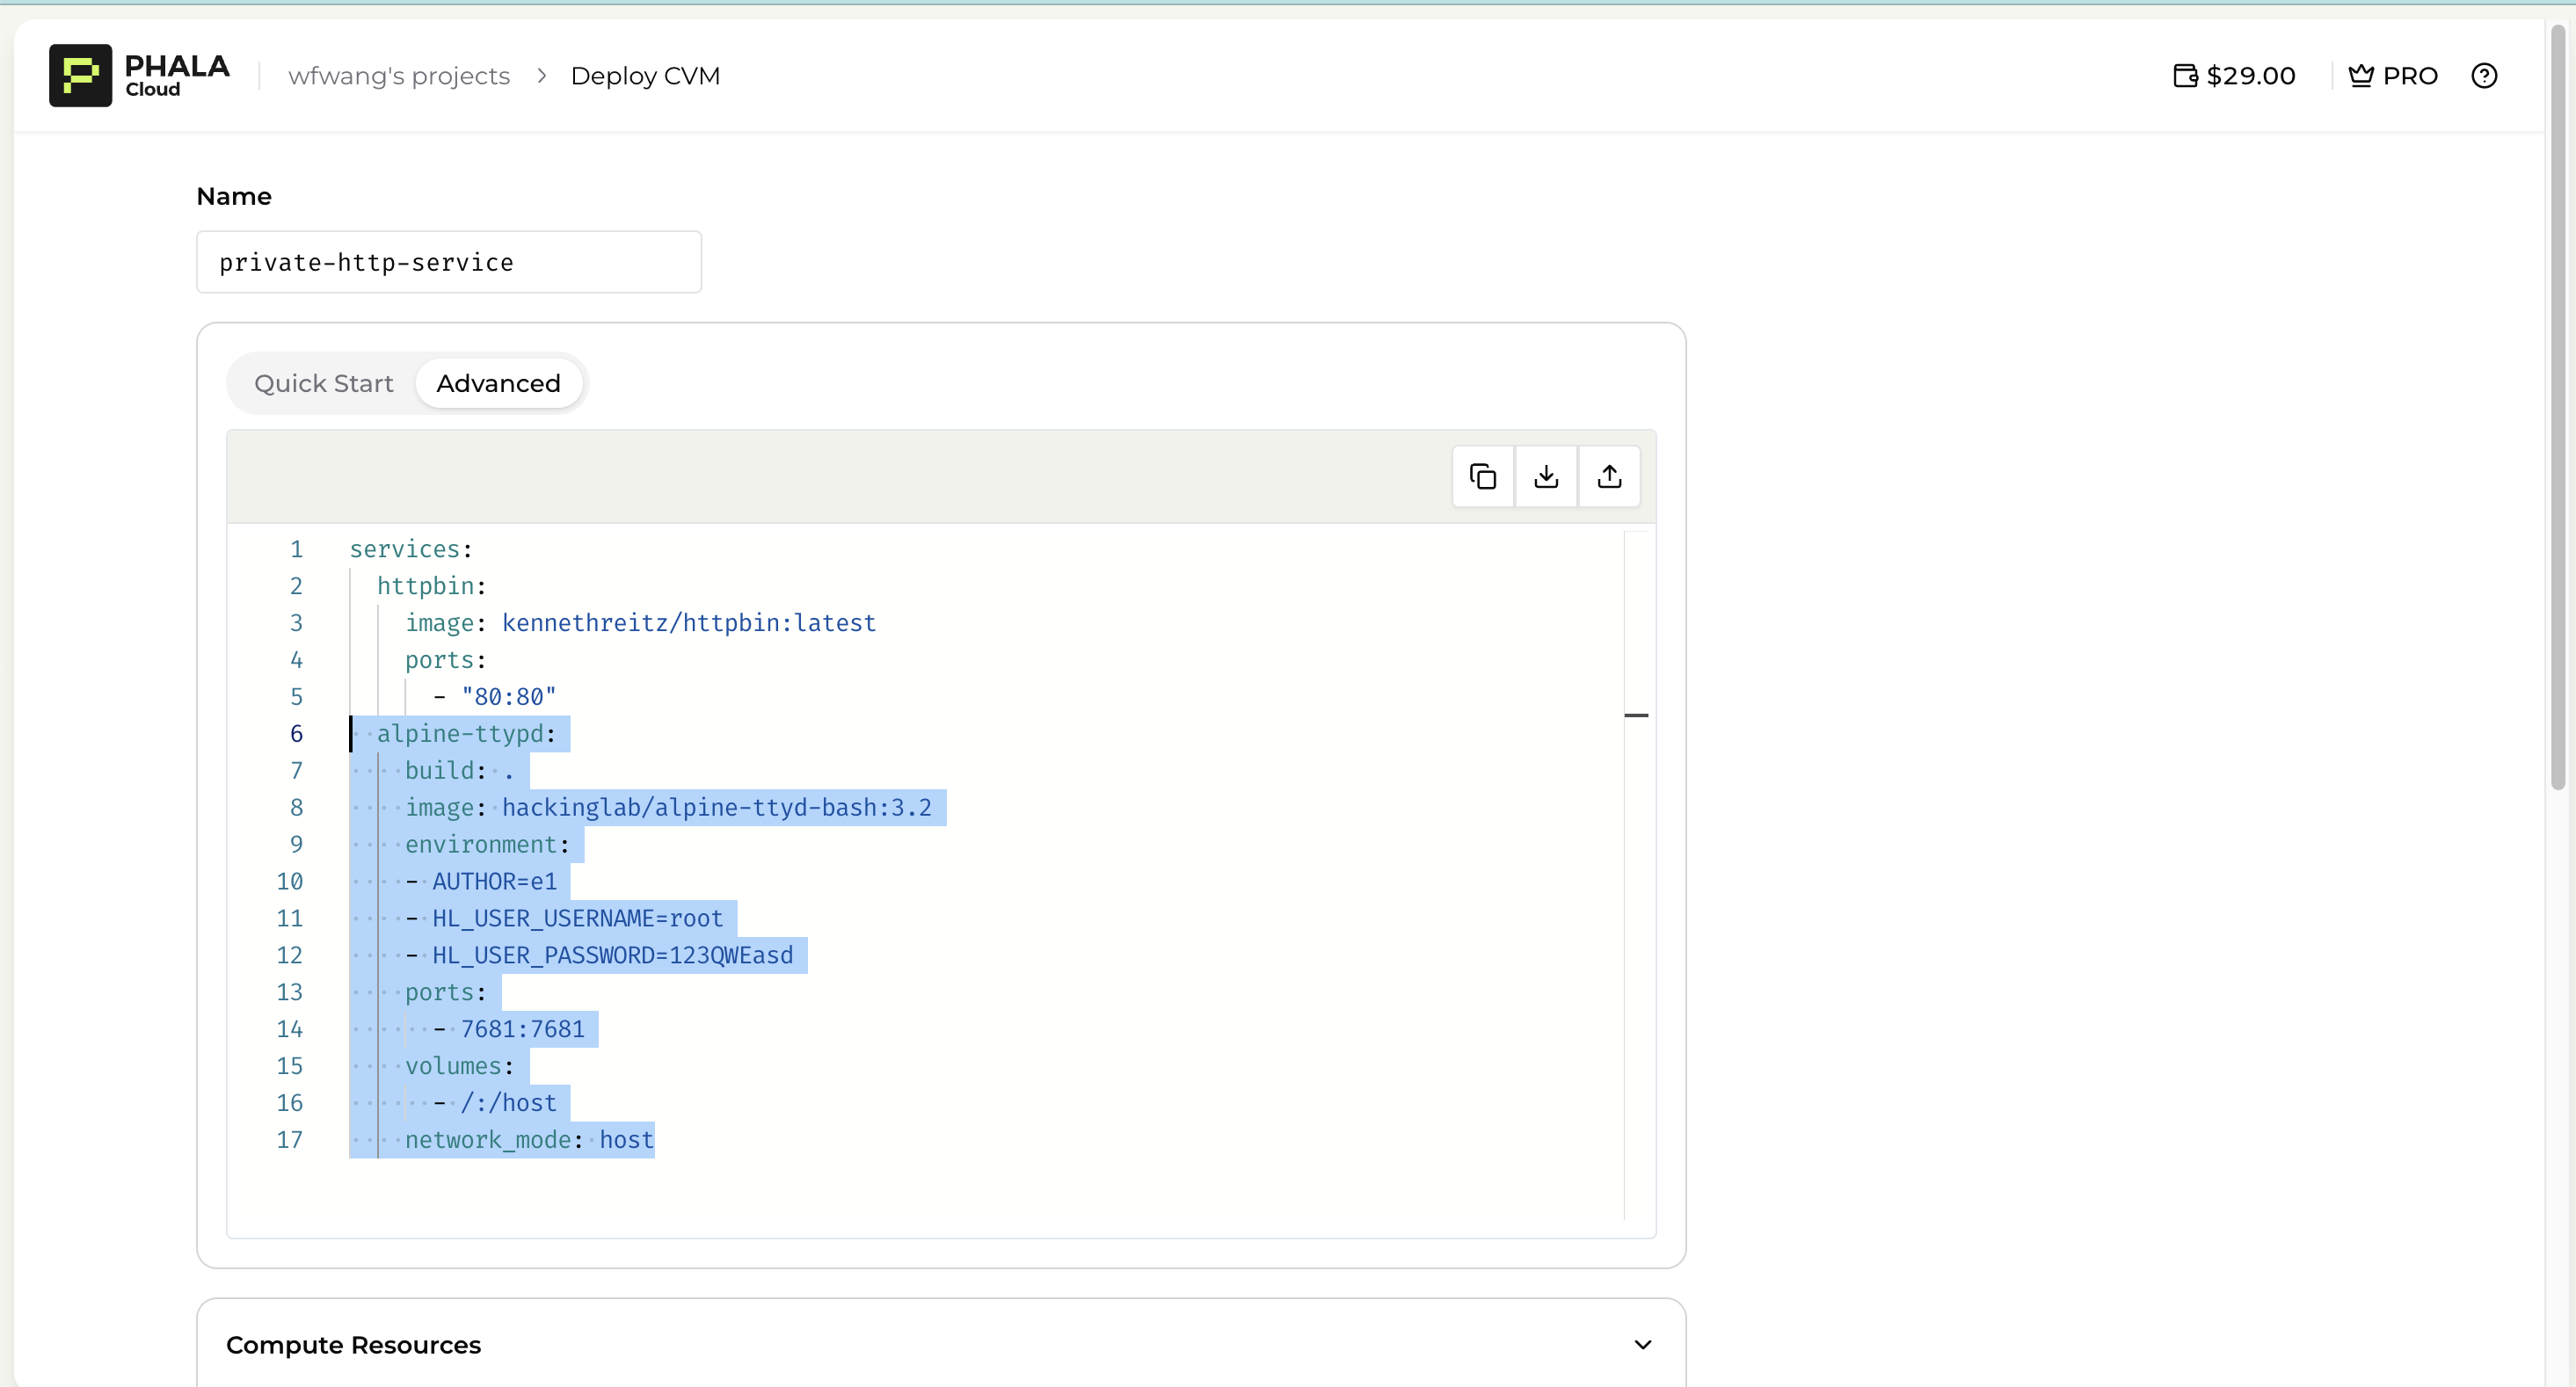Copy the compose file to clipboard

(1482, 476)
